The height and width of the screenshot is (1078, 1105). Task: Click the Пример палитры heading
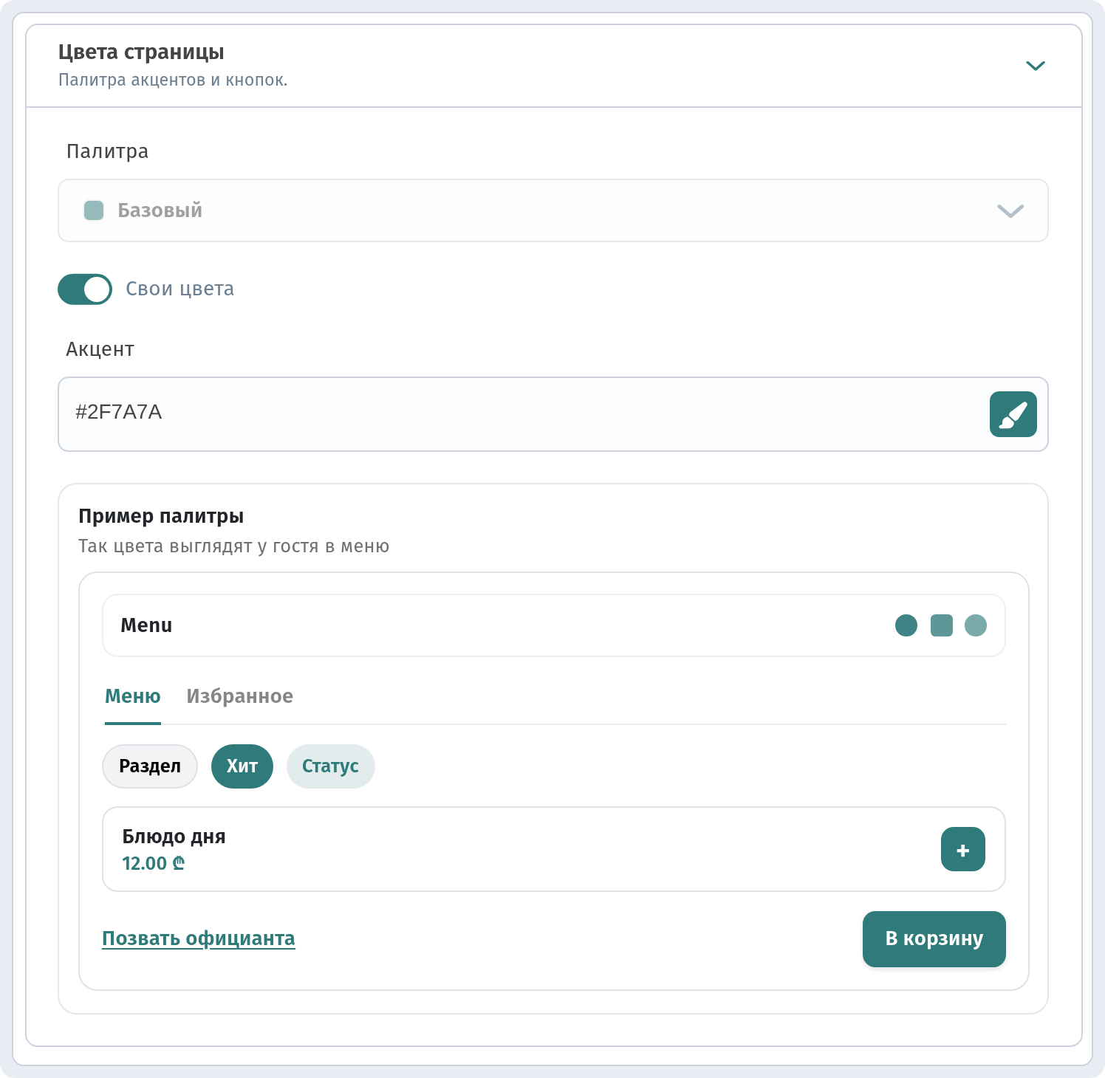pyautogui.click(x=161, y=516)
